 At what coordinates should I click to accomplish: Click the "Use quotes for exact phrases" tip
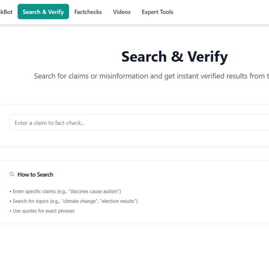(x=42, y=211)
